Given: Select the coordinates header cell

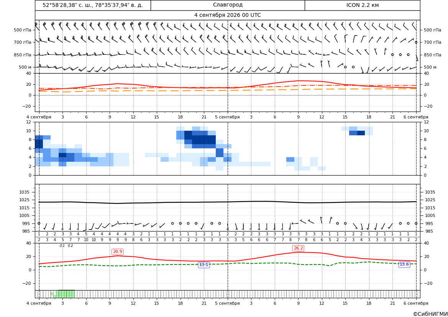Looking at the screenshot, I should pos(93,5).
